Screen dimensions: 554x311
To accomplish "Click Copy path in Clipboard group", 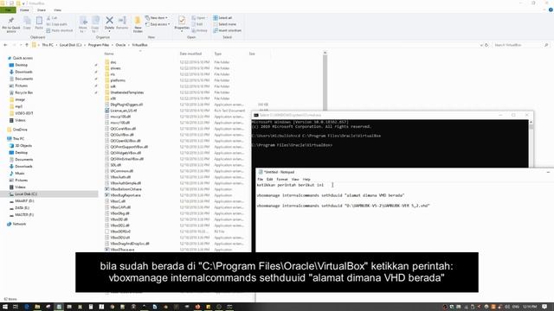I will pos(56,24).
